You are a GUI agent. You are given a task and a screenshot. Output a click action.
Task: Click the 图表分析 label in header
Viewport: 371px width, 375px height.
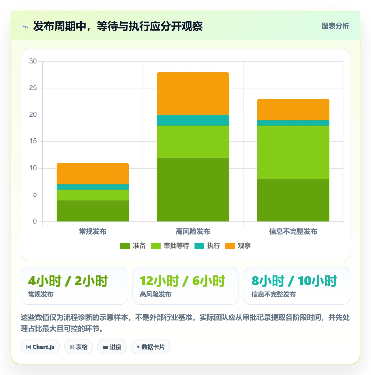(x=335, y=26)
